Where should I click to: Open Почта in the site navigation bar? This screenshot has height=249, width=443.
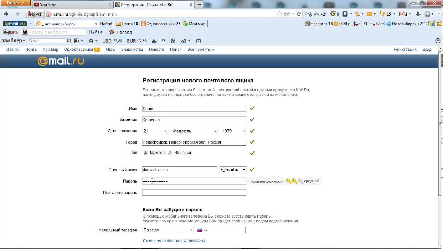(31, 50)
